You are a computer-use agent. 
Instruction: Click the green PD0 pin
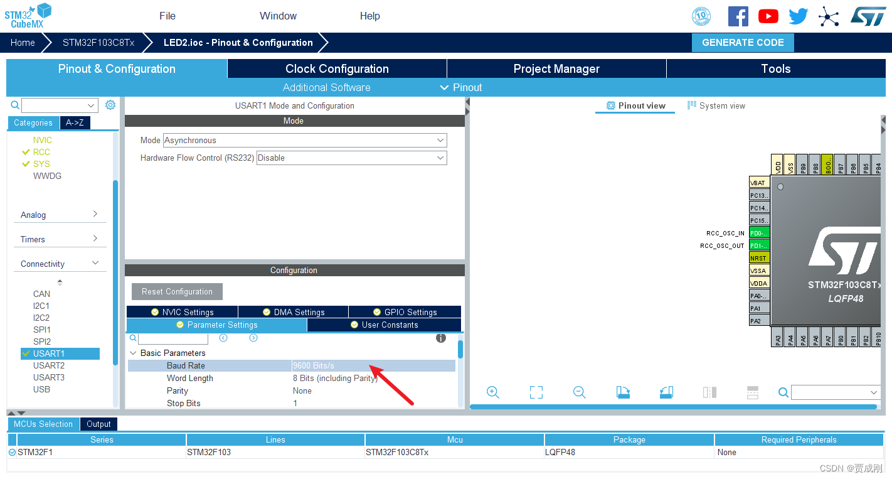(759, 233)
